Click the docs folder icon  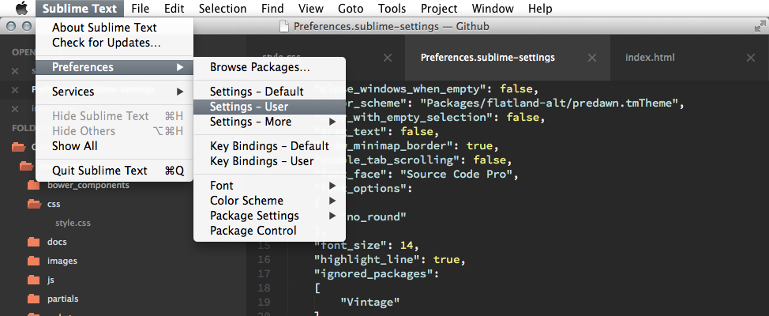pos(33,242)
